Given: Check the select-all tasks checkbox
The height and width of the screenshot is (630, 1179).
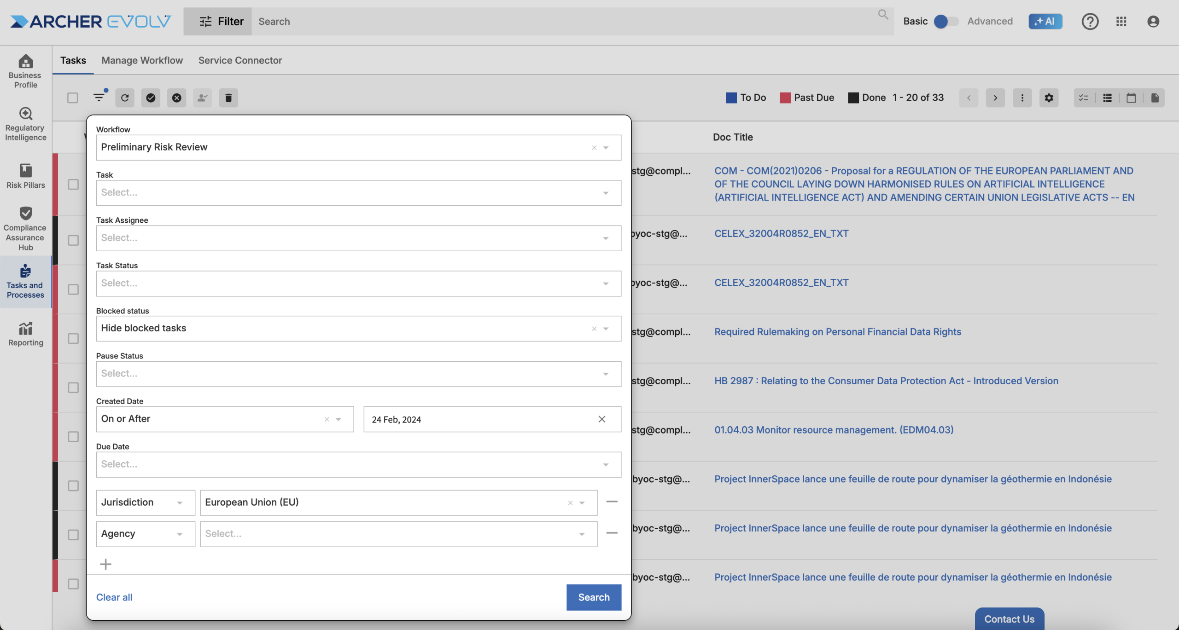Looking at the screenshot, I should click(73, 98).
